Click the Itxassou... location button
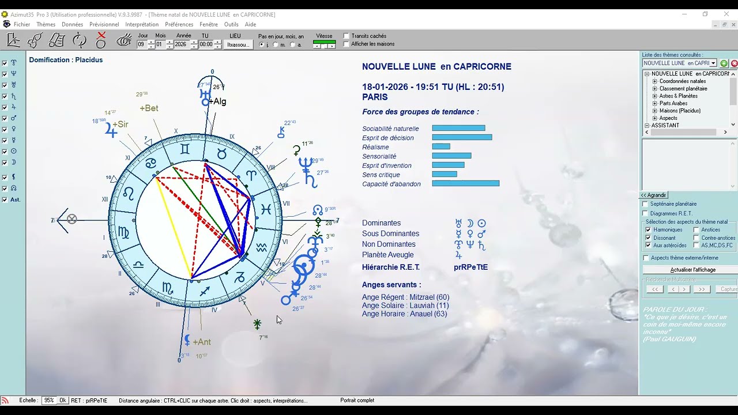738x415 pixels. point(238,44)
